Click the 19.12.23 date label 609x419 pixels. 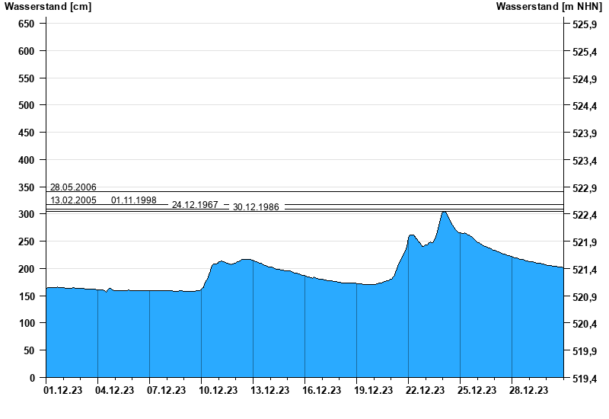click(373, 390)
